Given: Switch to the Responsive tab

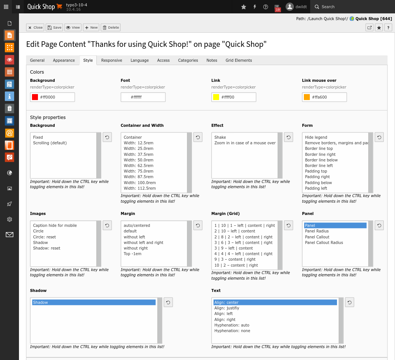Looking at the screenshot, I should (x=112, y=60).
